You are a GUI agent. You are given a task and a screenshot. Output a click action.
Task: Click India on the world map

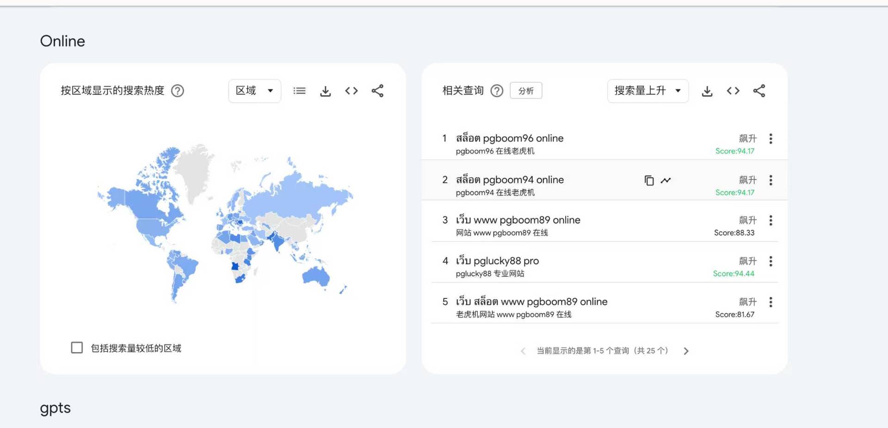(x=277, y=241)
